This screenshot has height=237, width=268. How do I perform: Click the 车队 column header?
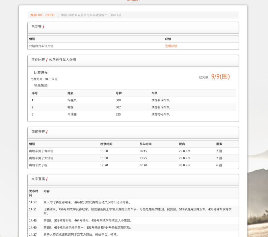[155, 93]
